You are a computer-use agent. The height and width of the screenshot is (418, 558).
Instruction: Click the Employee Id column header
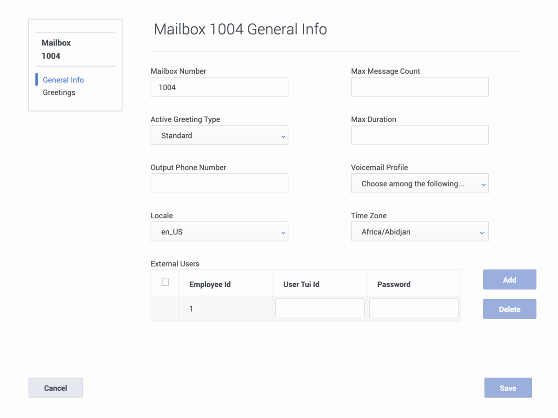pyautogui.click(x=226, y=283)
